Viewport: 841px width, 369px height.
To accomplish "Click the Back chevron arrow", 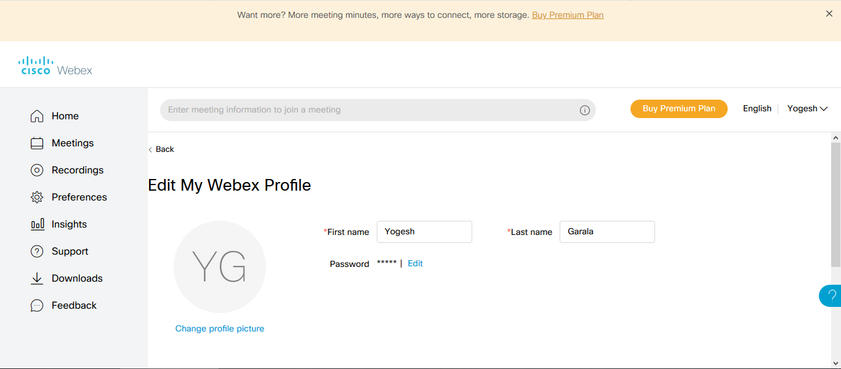I will pos(150,149).
